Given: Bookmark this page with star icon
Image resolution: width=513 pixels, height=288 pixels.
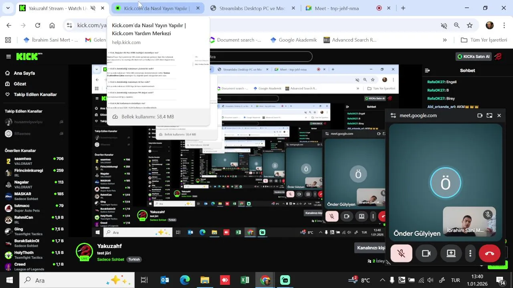Looking at the screenshot, I should tap(469, 25).
